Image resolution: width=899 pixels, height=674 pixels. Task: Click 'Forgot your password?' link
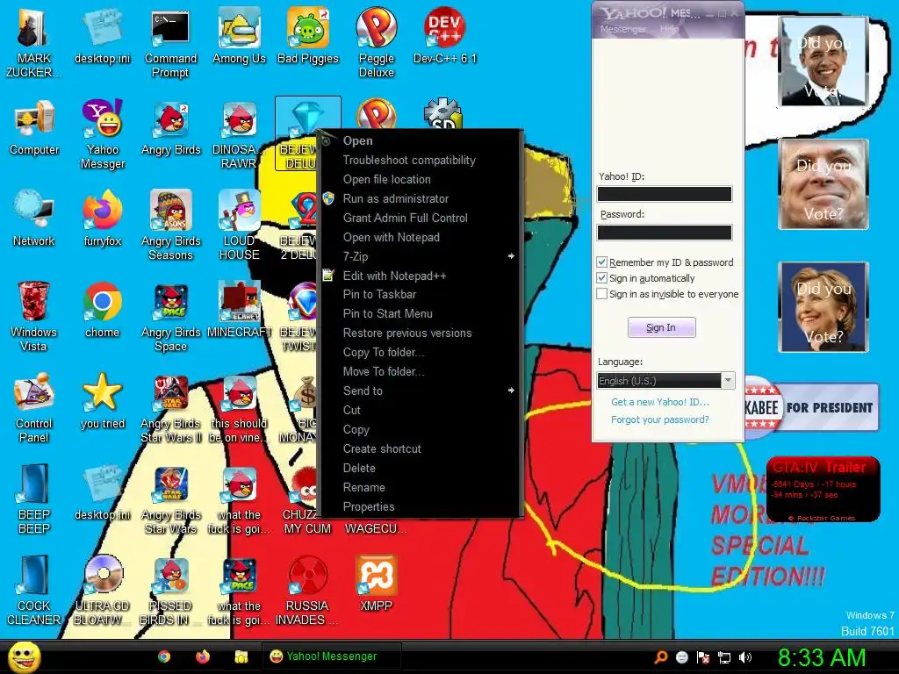(x=660, y=419)
